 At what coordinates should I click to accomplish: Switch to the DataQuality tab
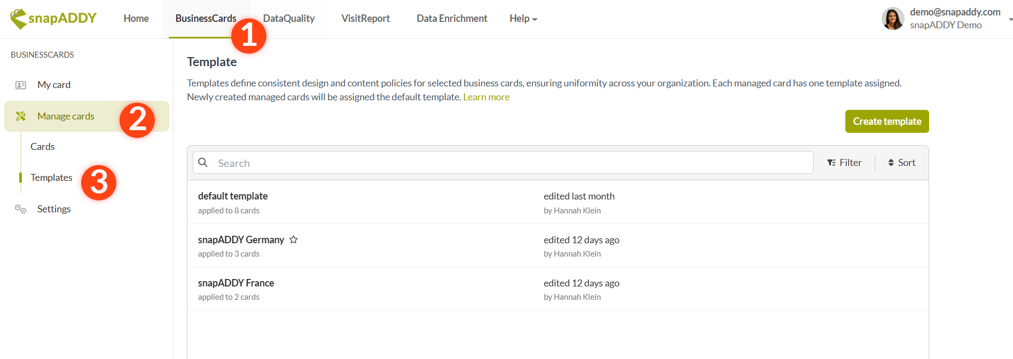(x=289, y=19)
